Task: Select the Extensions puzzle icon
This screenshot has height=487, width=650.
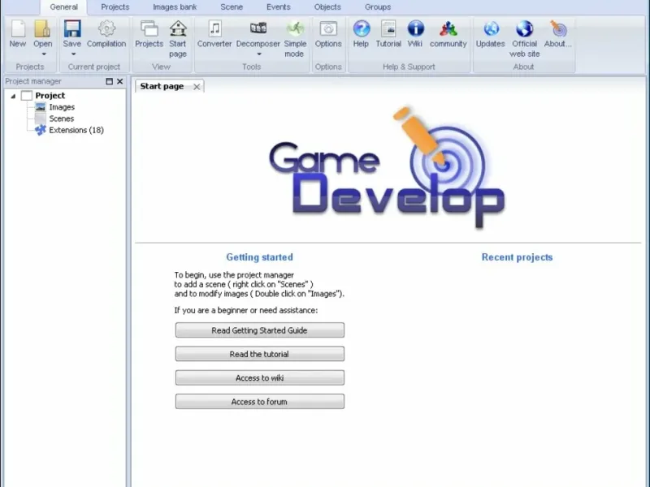Action: [x=40, y=130]
